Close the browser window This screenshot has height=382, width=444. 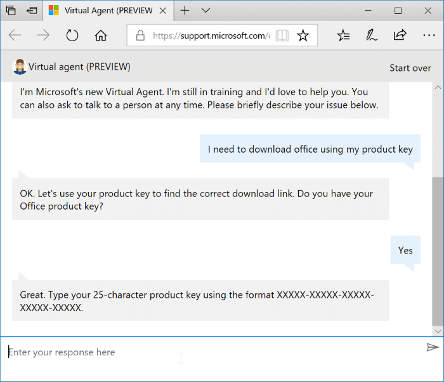[x=428, y=11]
